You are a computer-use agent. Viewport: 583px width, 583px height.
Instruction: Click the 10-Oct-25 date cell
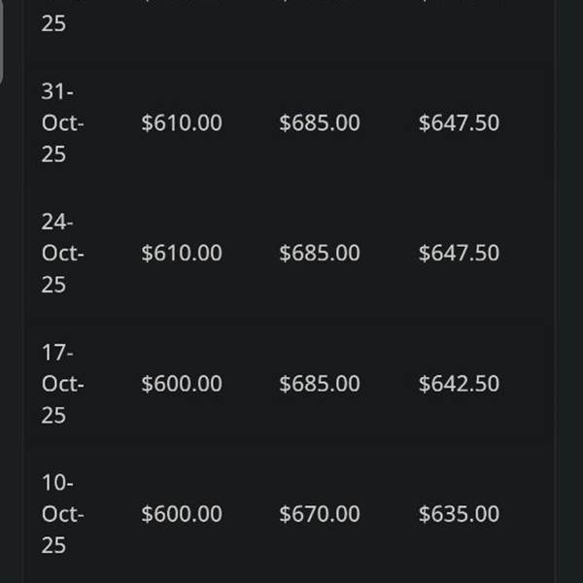[62, 514]
